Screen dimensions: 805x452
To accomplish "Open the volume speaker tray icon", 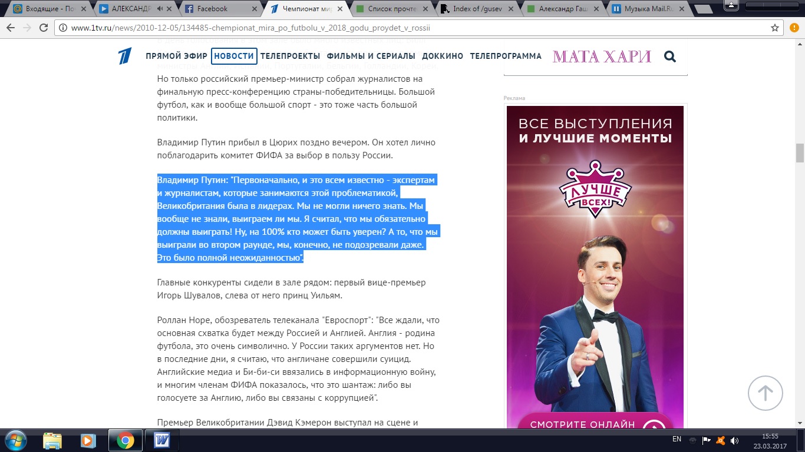I will pos(735,440).
